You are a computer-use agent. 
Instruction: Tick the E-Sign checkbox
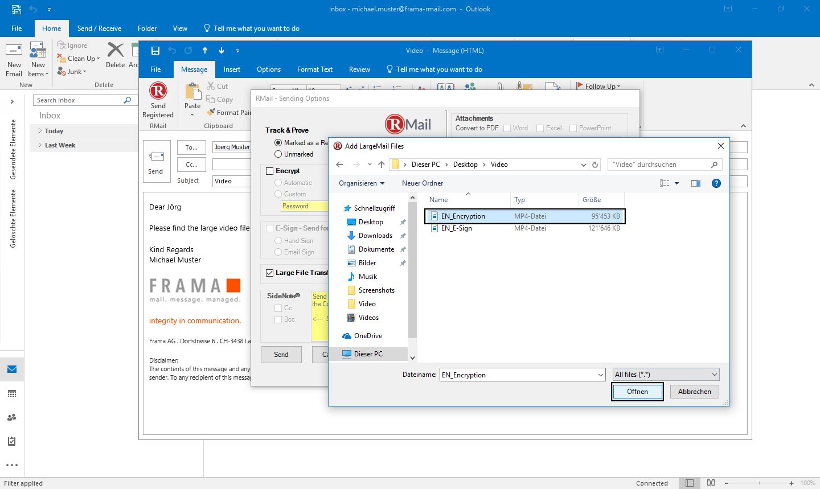pyautogui.click(x=270, y=228)
